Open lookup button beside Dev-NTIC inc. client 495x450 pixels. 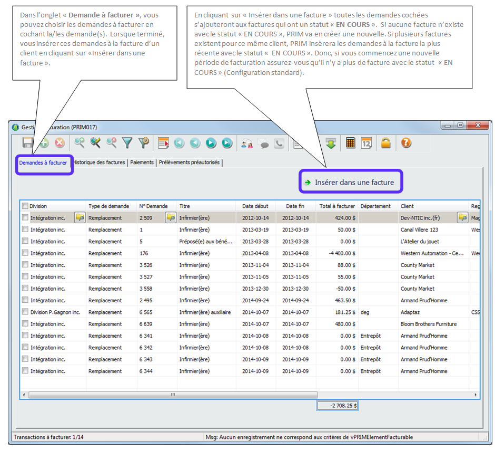462,217
